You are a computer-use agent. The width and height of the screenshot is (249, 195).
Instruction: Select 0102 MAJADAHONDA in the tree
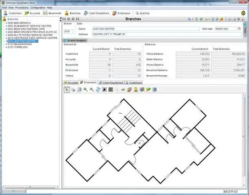pos(20,44)
